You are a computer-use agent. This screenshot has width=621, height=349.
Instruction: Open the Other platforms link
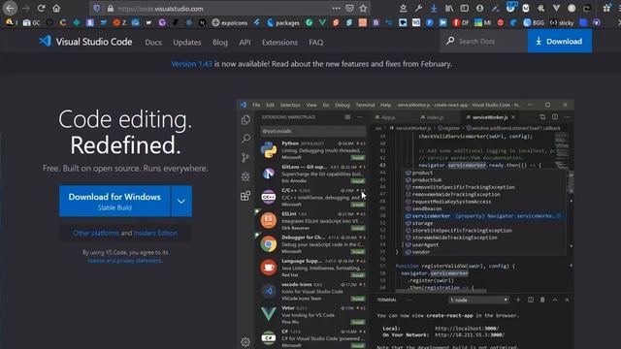[96, 233]
